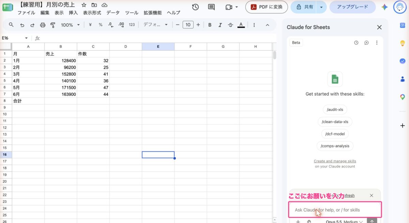Open the 編集 menu

45,13
